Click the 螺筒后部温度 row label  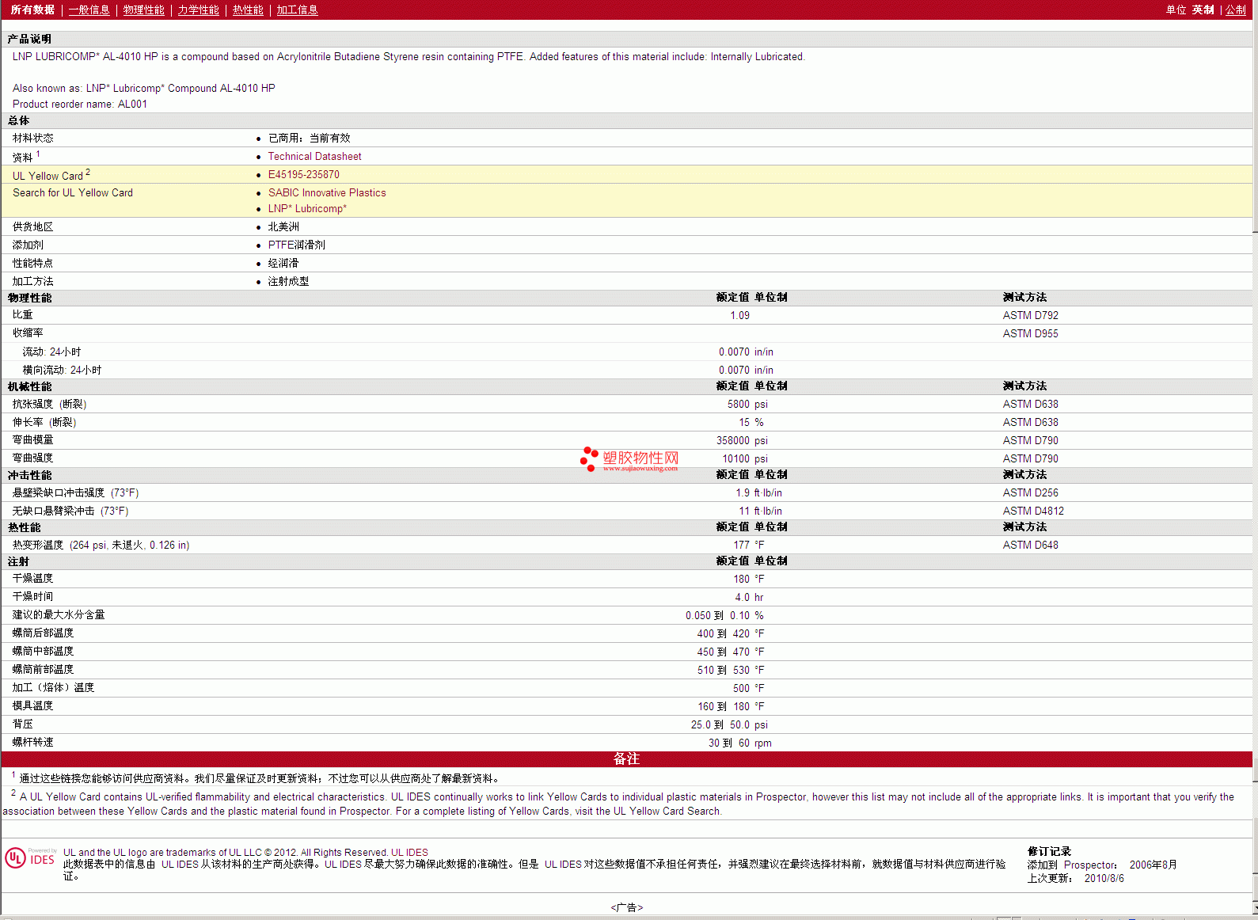43,633
